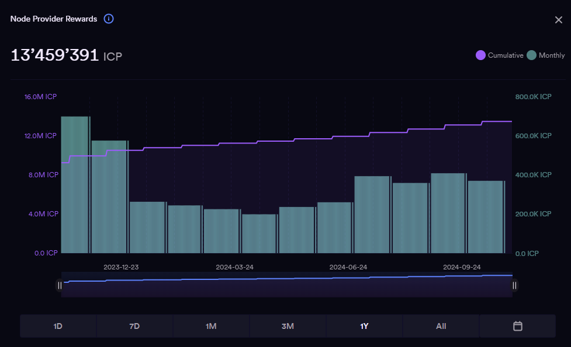571x347 pixels.
Task: Select the 1D time range
Action: tap(58, 326)
